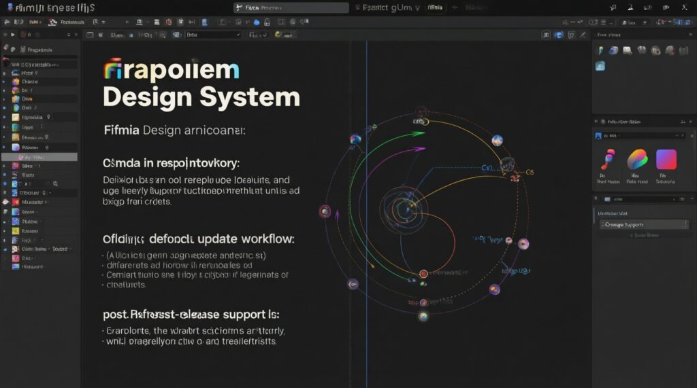Select the highlighted layer in the layers list
The width and height of the screenshot is (697, 388).
pyautogui.click(x=39, y=156)
